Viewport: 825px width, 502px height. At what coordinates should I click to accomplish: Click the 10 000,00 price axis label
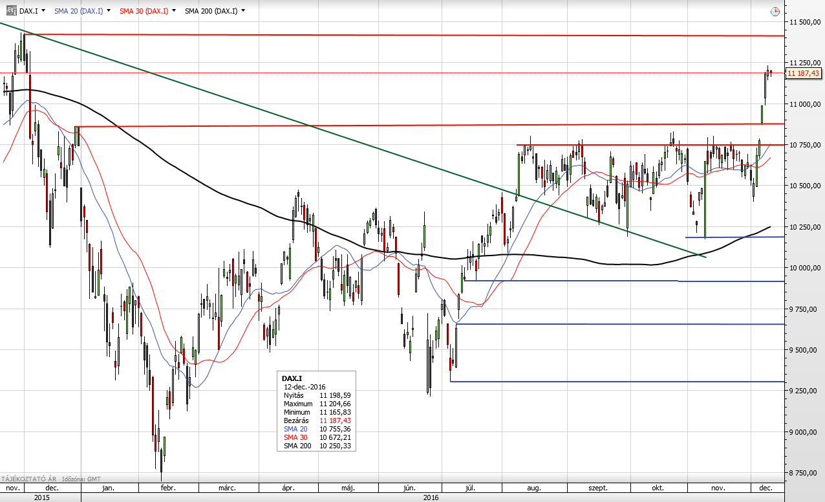pyautogui.click(x=804, y=268)
